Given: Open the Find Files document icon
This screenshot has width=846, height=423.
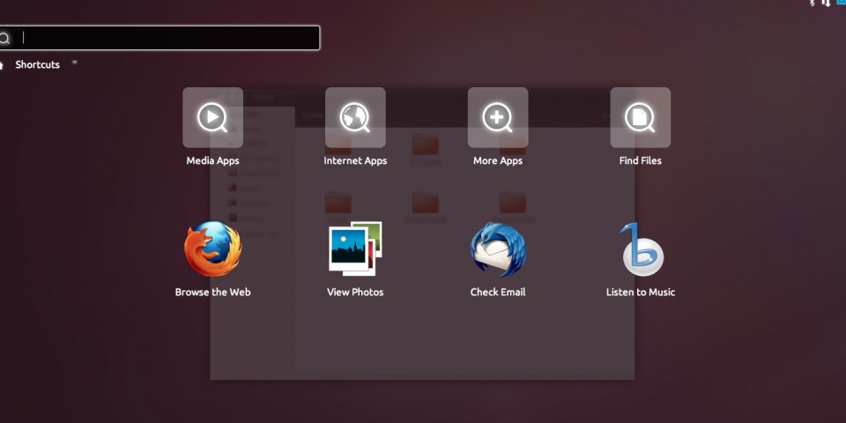Looking at the screenshot, I should pos(641,117).
